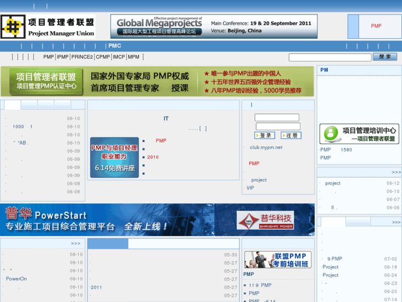Select the PMP sub-navigation link

coord(49,57)
